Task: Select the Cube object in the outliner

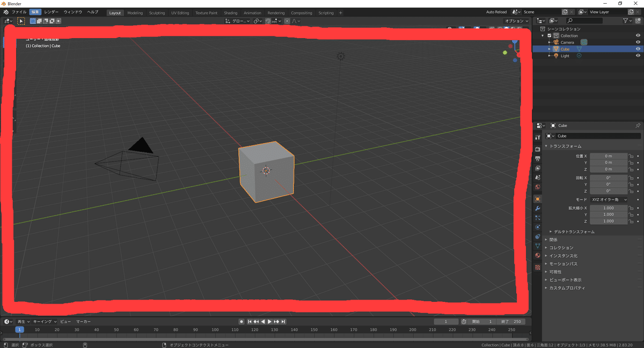Action: pos(565,49)
